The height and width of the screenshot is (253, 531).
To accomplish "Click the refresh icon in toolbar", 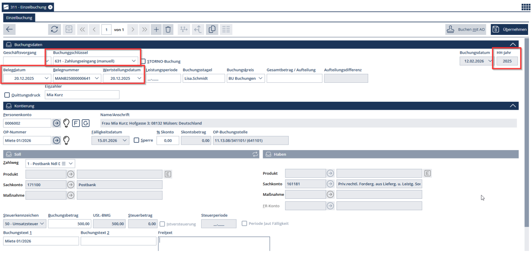I will (x=54, y=29).
